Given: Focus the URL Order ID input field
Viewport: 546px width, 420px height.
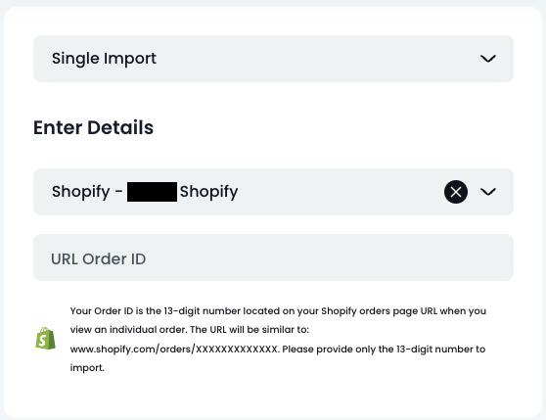Looking at the screenshot, I should tap(273, 257).
